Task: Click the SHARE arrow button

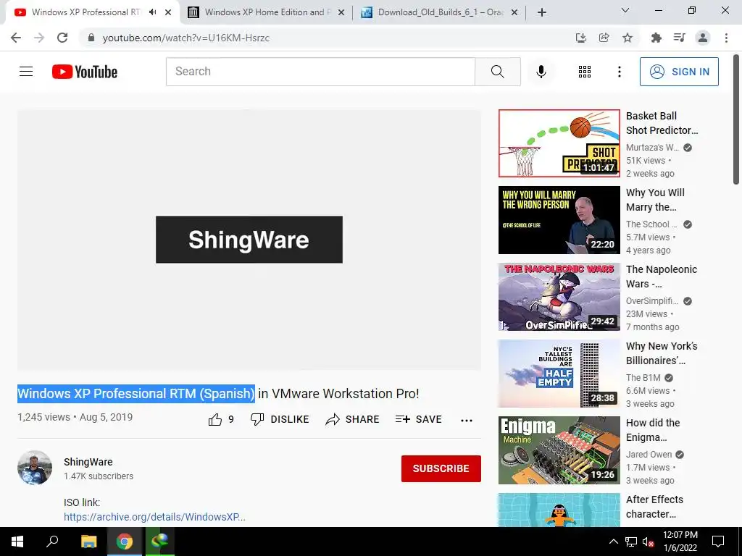Action: pyautogui.click(x=353, y=419)
